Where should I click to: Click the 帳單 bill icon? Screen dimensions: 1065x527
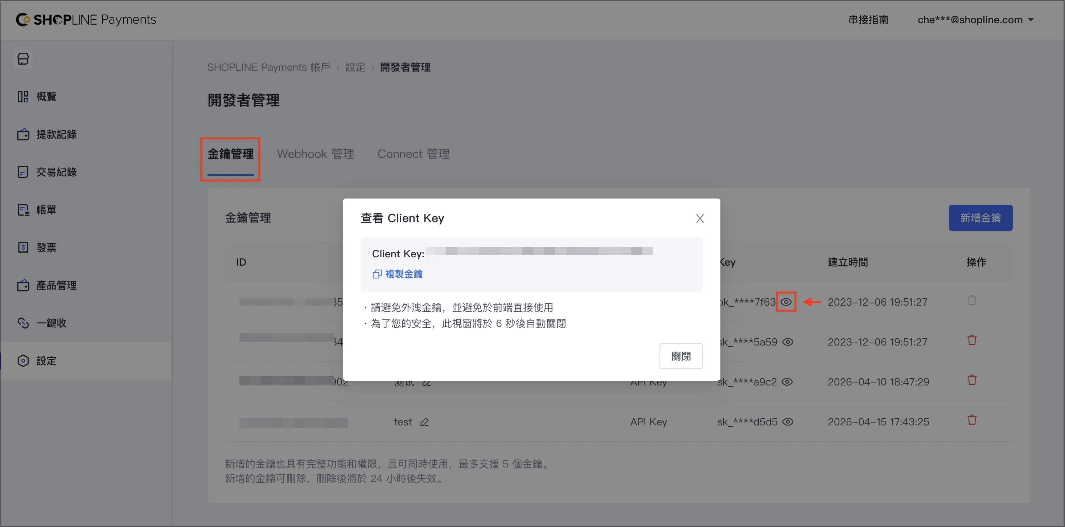tap(23, 210)
